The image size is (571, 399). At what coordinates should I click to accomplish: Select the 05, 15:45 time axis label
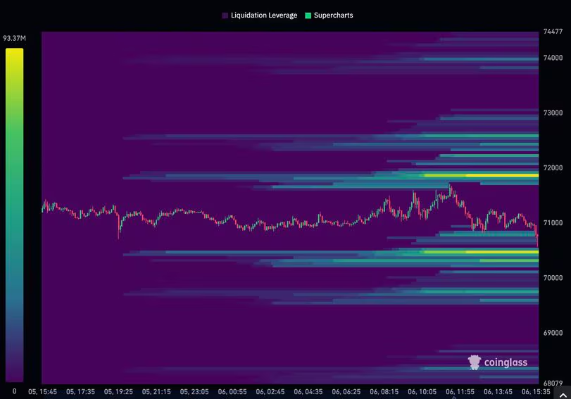tap(42, 391)
